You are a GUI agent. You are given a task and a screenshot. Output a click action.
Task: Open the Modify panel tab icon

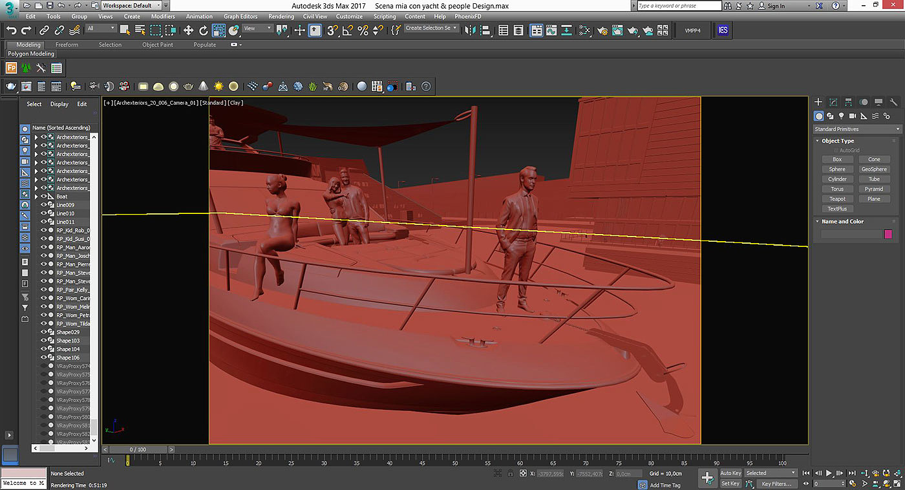833,102
